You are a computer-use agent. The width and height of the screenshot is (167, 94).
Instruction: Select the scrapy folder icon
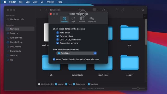pos(129,63)
